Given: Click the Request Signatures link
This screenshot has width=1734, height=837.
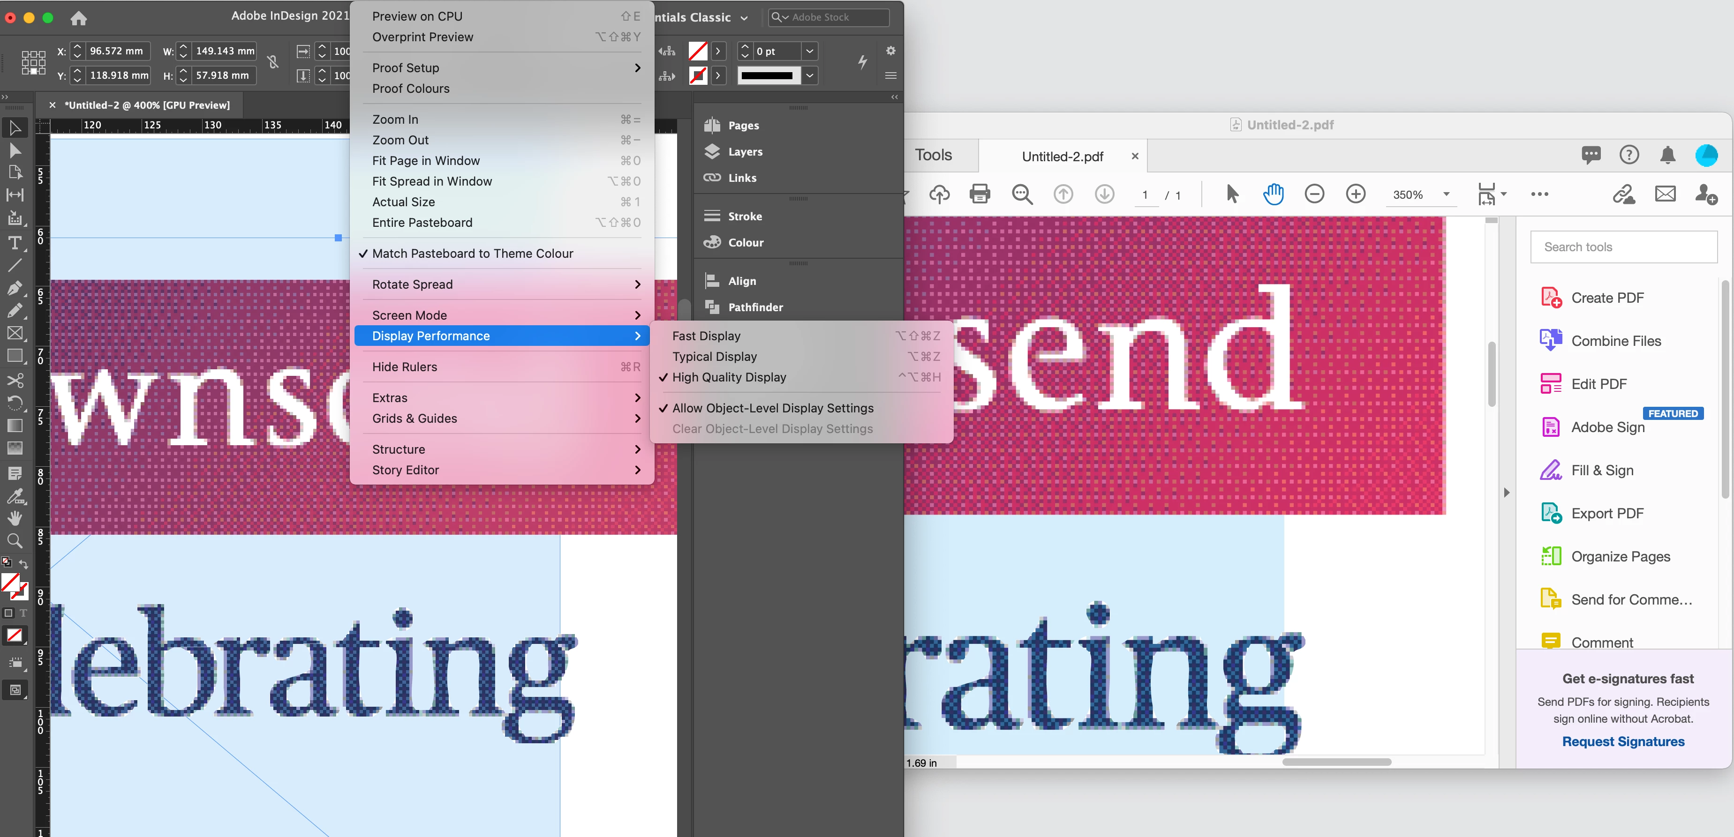Looking at the screenshot, I should click(1622, 741).
